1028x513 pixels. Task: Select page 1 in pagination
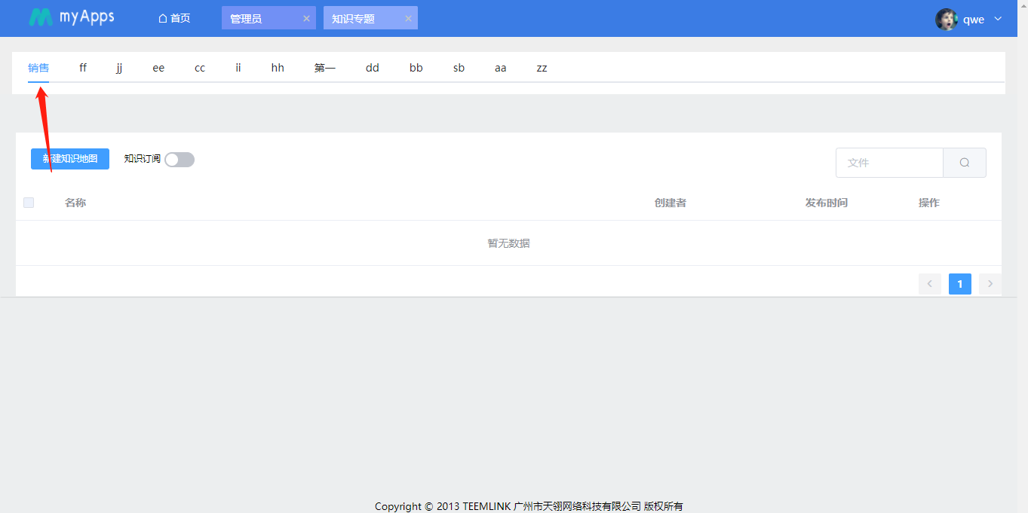click(960, 284)
